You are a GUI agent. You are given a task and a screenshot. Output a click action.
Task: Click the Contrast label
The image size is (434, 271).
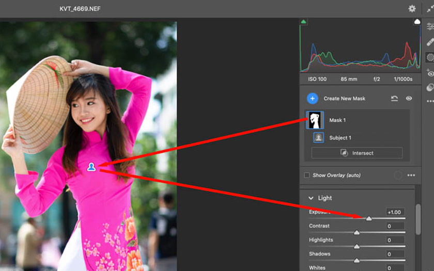[x=319, y=226]
